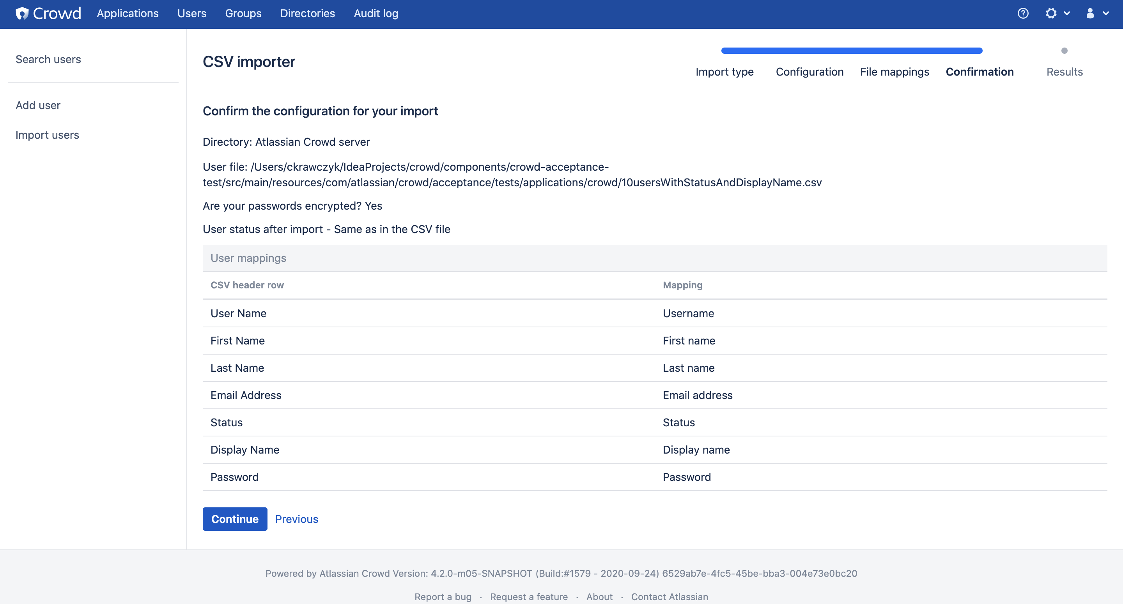The width and height of the screenshot is (1123, 604).
Task: Open Add user from the sidebar
Action: tap(38, 106)
